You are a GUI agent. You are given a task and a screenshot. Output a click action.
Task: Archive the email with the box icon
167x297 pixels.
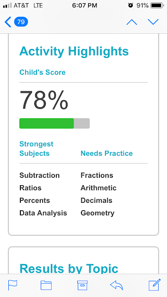(82, 285)
